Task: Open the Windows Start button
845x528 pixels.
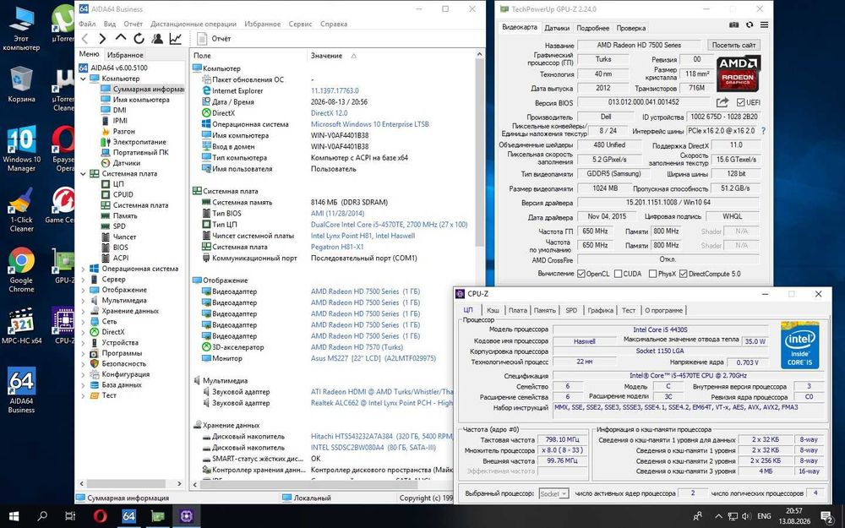Action: tap(14, 516)
